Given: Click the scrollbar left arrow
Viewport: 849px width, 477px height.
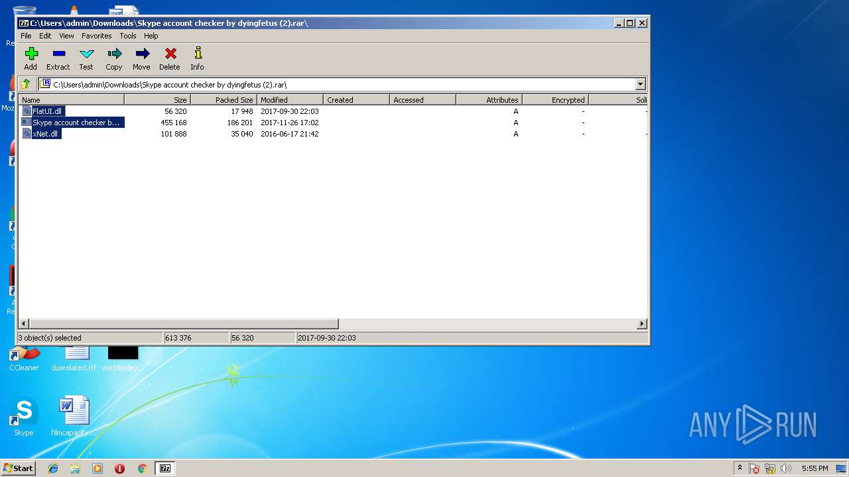Looking at the screenshot, I should [24, 324].
